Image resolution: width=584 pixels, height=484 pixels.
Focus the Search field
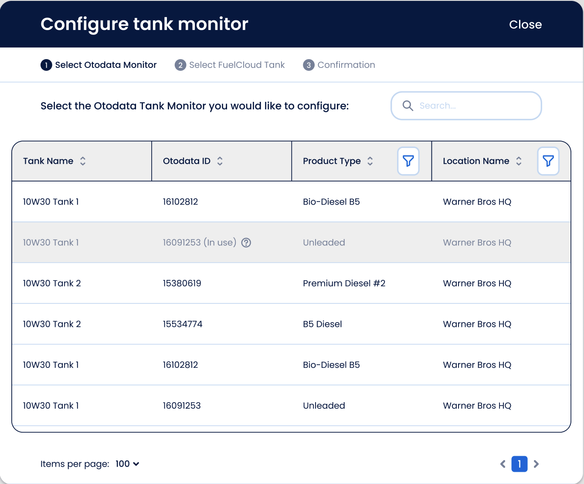(x=466, y=106)
